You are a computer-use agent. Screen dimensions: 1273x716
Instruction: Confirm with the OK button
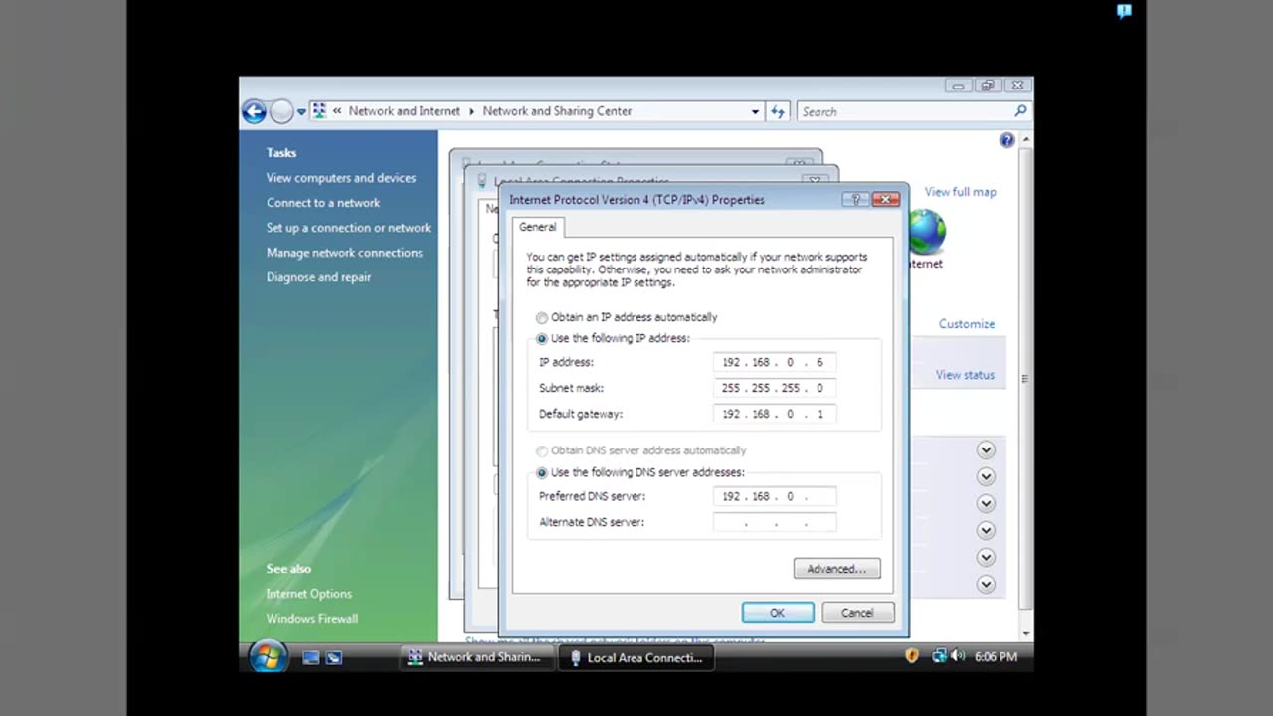click(777, 613)
